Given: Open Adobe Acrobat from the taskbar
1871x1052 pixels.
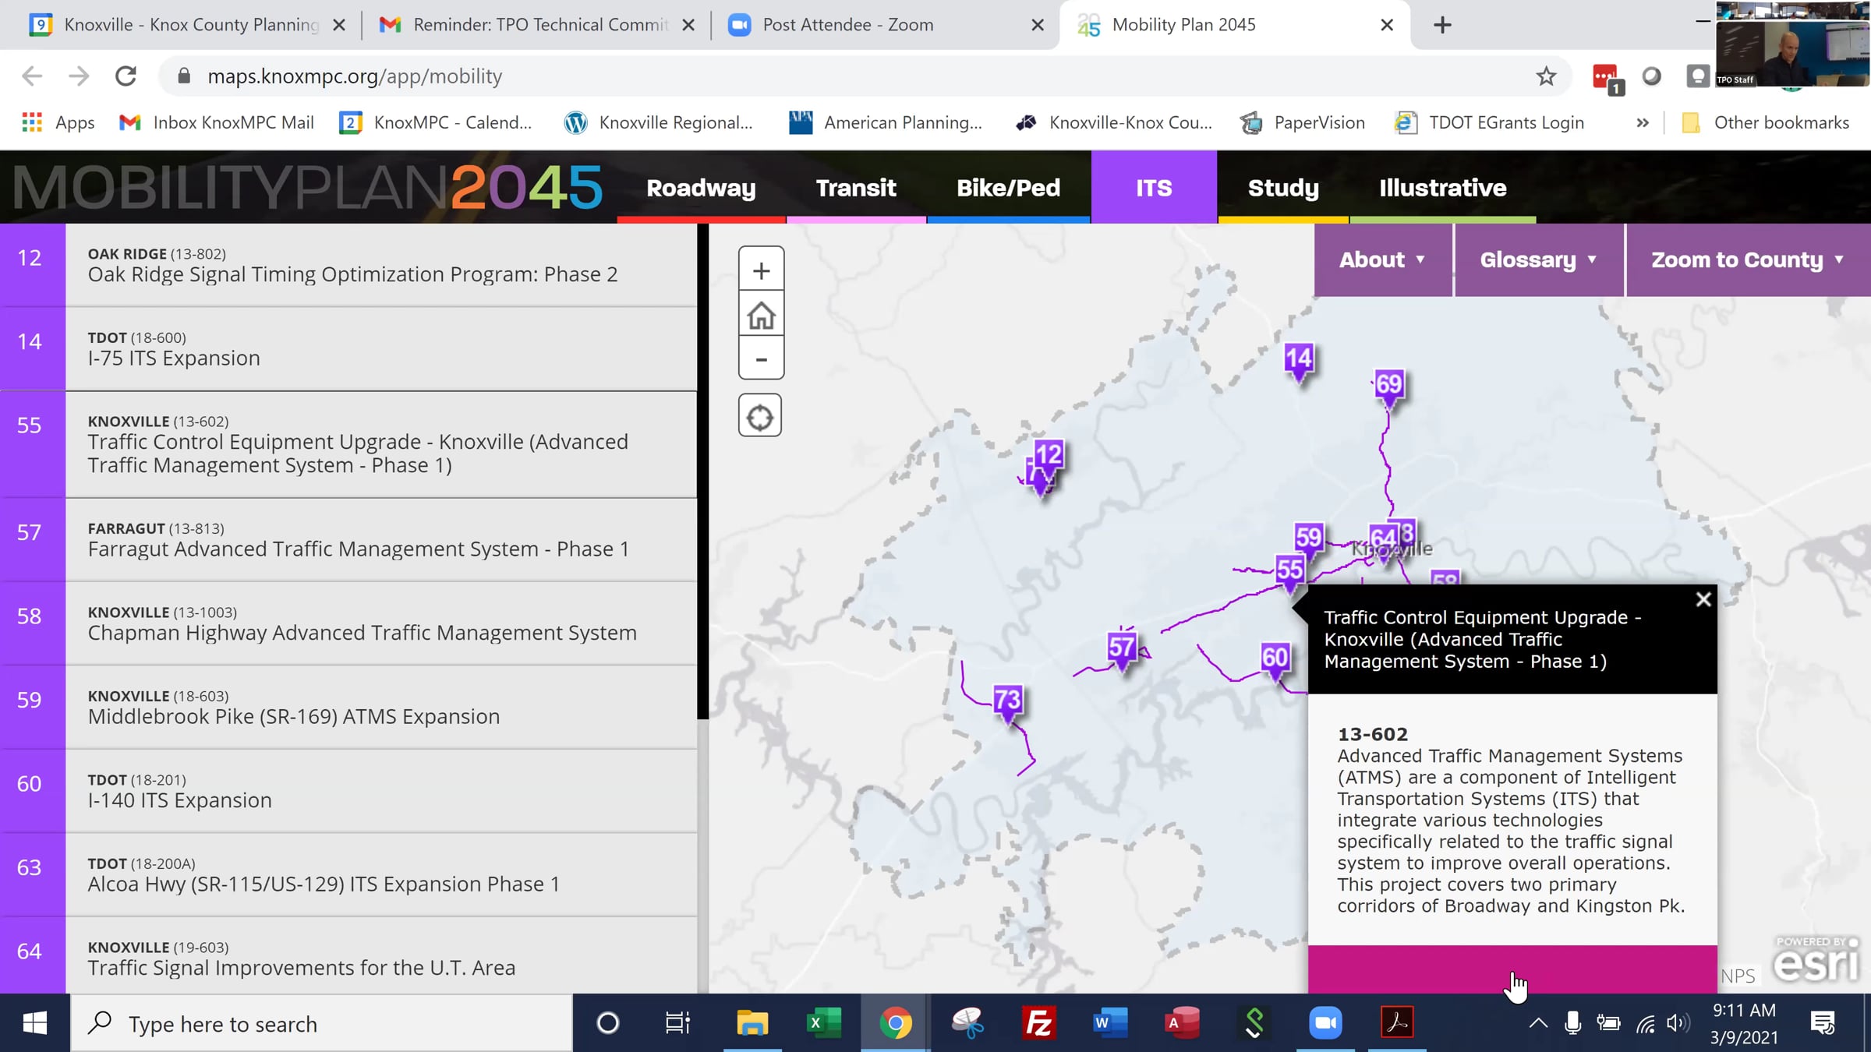Looking at the screenshot, I should (1397, 1023).
